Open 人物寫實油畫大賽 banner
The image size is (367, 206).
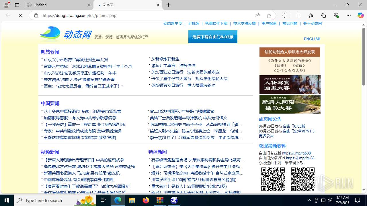[x=290, y=85]
